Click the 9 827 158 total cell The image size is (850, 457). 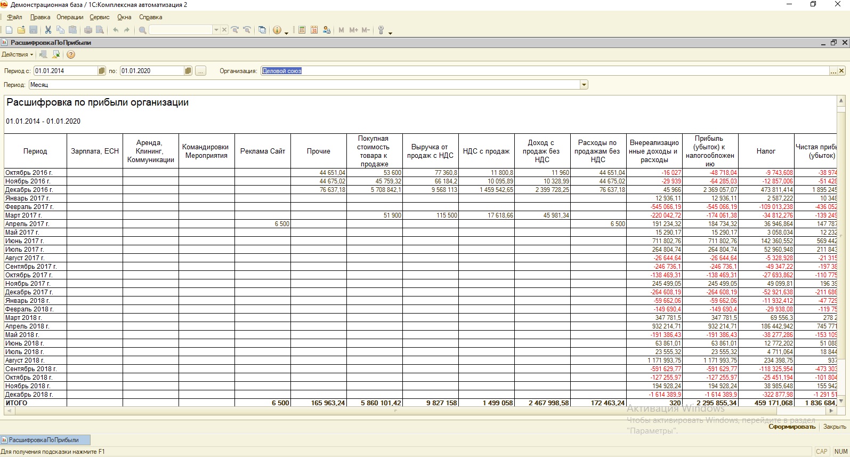tap(431, 403)
